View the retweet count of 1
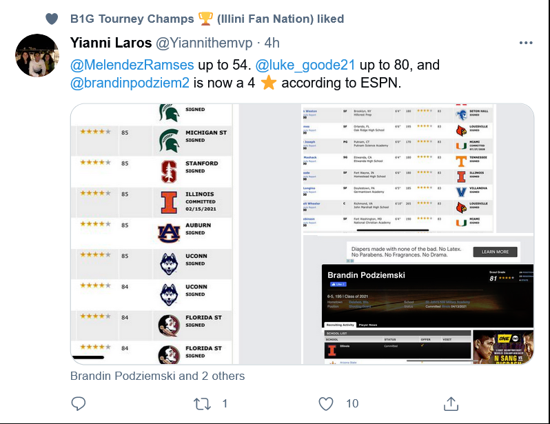This screenshot has height=424, width=550. 225,403
